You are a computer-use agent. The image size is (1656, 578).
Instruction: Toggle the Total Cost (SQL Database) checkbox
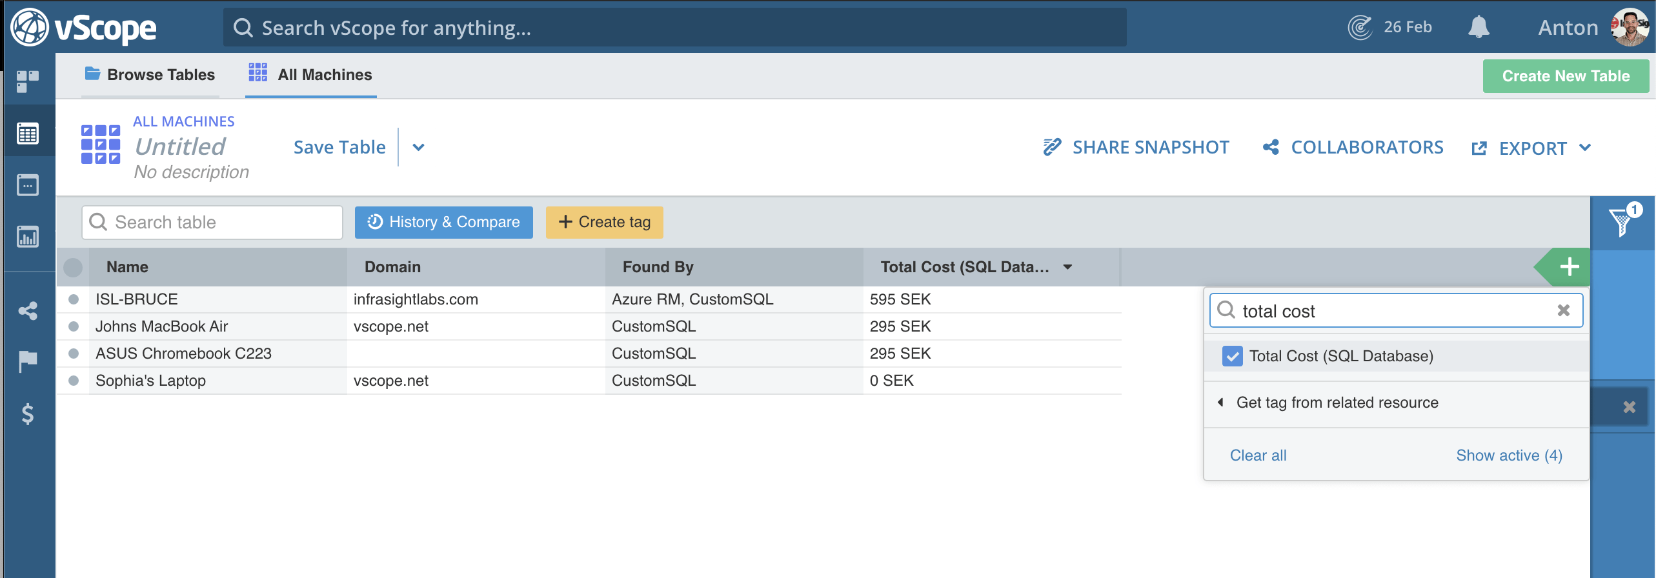point(1232,356)
